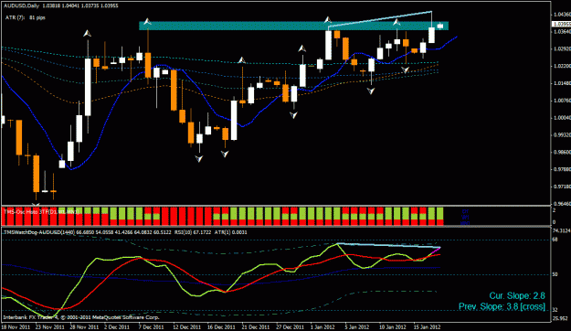Click the 28 Nov 2011 date label
Screen dimensions: 571x331
pos(84,326)
